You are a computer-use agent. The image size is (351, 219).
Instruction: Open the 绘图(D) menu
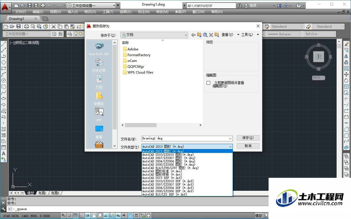coord(126,12)
